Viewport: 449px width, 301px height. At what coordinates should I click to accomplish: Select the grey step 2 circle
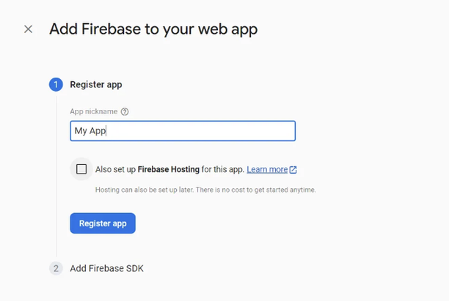point(56,269)
